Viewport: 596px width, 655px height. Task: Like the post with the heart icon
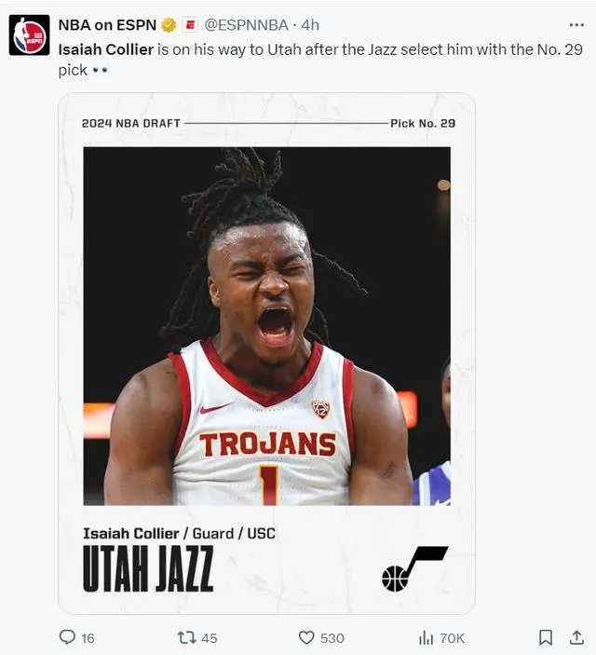[306, 637]
